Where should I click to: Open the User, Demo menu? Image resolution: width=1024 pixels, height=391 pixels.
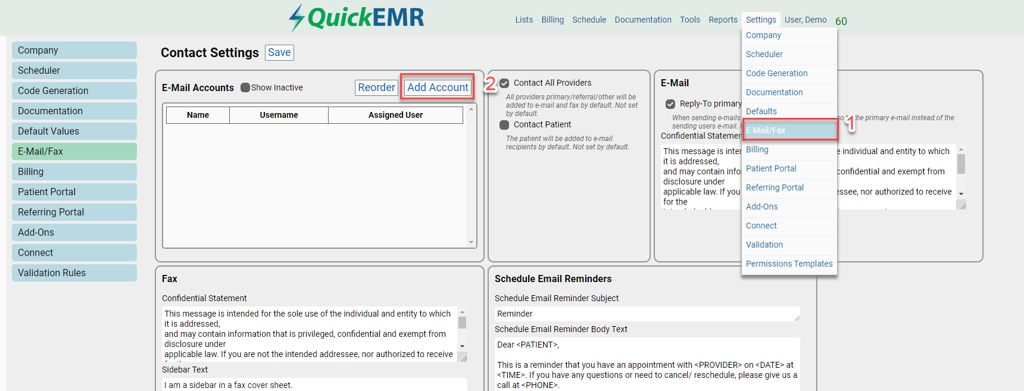coord(806,20)
